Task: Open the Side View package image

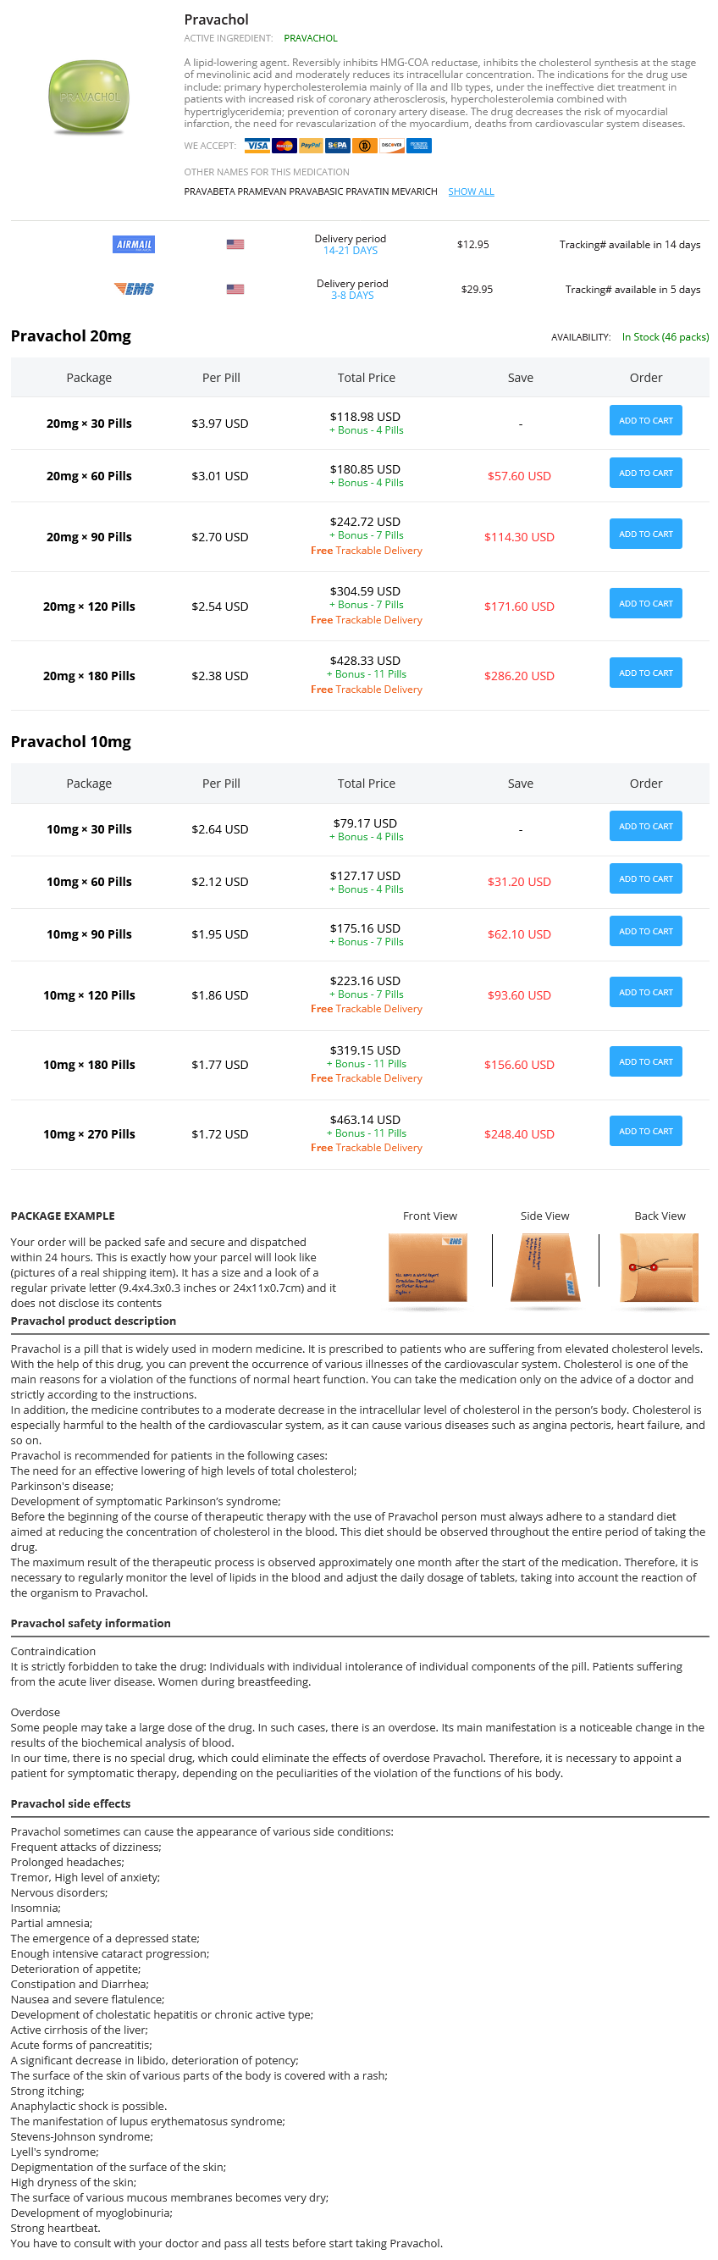Action: click(544, 1268)
